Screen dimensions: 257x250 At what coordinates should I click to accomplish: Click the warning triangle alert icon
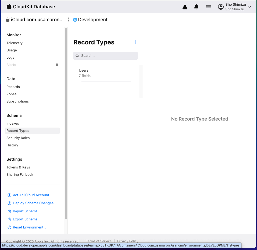185,7
